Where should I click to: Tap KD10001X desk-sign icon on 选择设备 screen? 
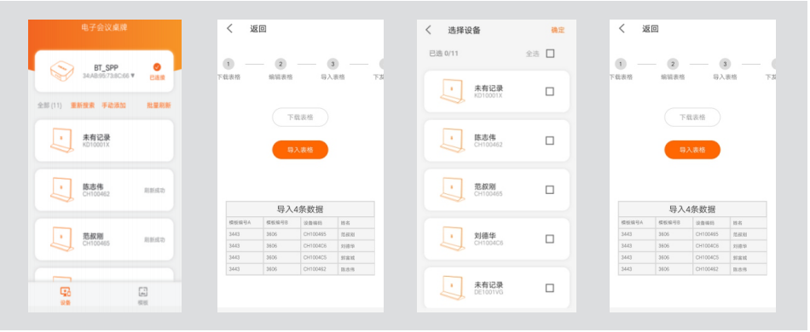453,91
